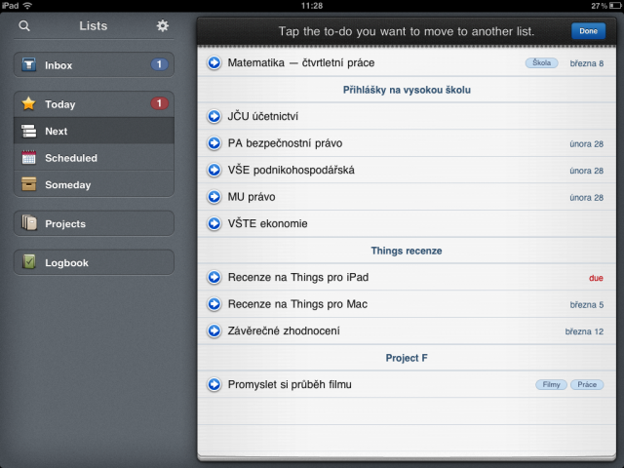Tap move arrow for MU právo
The image size is (624, 468).
214,197
